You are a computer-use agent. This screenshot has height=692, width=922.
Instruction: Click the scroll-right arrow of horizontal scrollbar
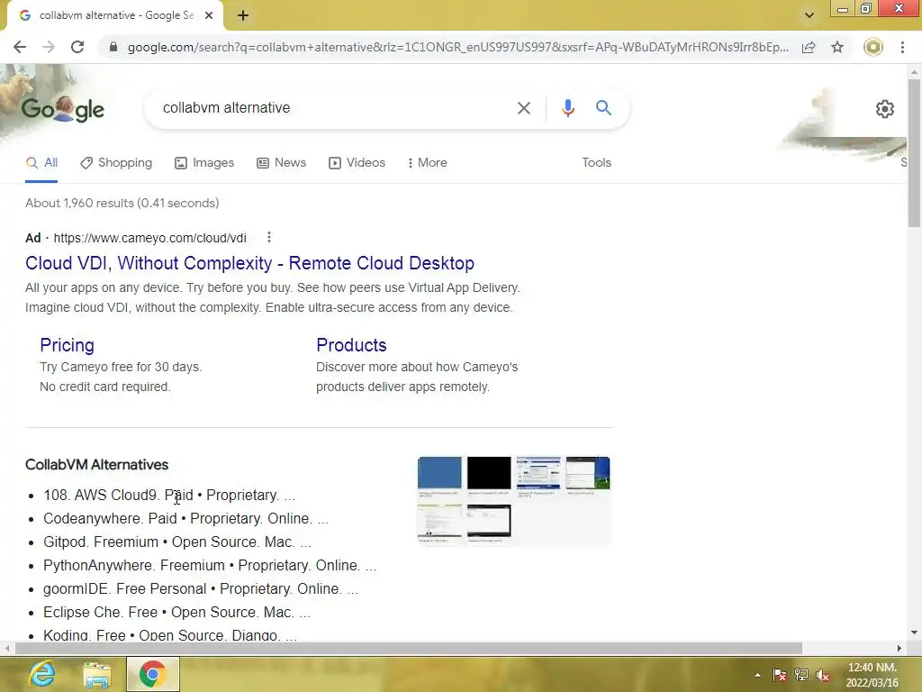[x=899, y=649]
